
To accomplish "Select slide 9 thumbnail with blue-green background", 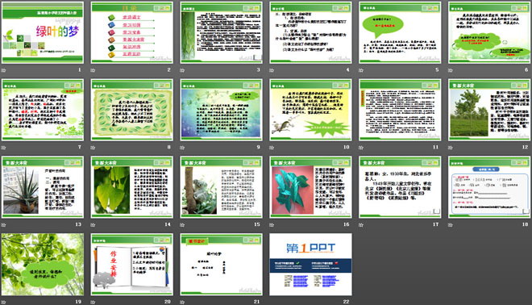I will [221, 110].
